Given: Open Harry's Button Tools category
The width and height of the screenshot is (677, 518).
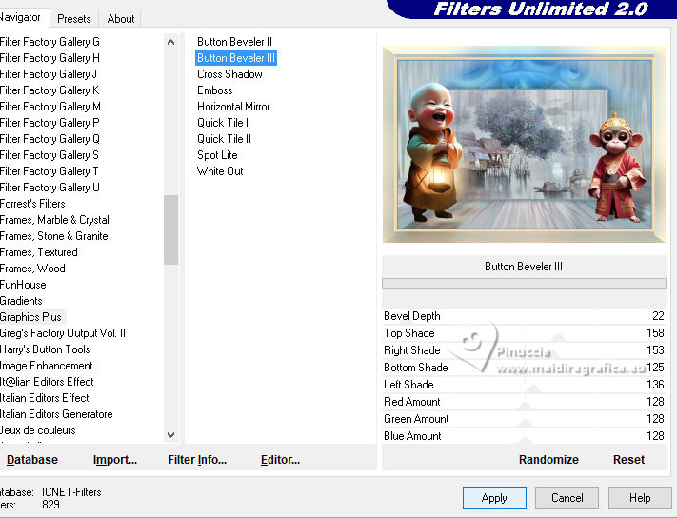Looking at the screenshot, I should [45, 349].
